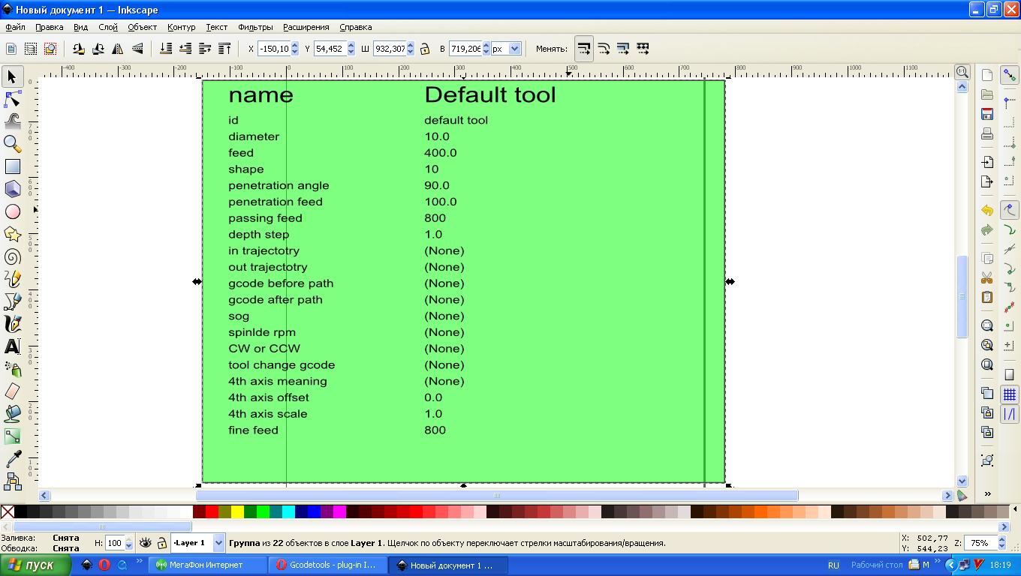The width and height of the screenshot is (1021, 576).
Task: Open the Фильтры menu
Action: [x=255, y=27]
